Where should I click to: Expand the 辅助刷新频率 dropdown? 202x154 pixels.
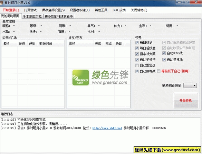[190, 85]
